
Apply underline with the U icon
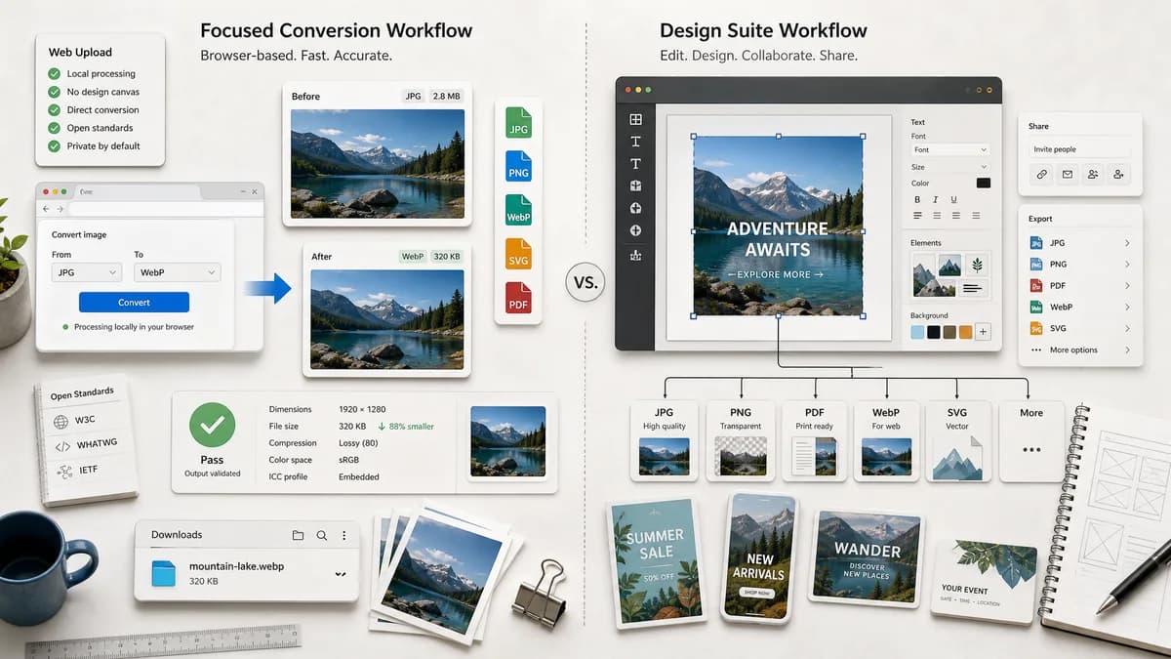[x=953, y=199]
